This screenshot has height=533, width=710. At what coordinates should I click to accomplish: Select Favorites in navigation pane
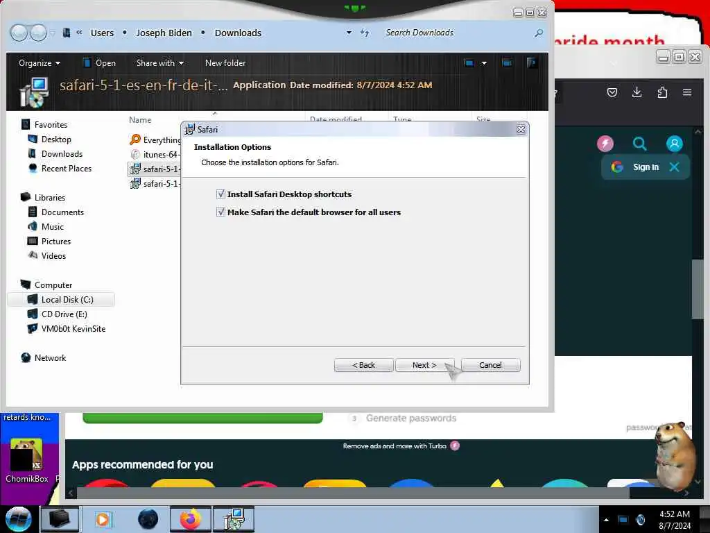pyautogui.click(x=44, y=125)
